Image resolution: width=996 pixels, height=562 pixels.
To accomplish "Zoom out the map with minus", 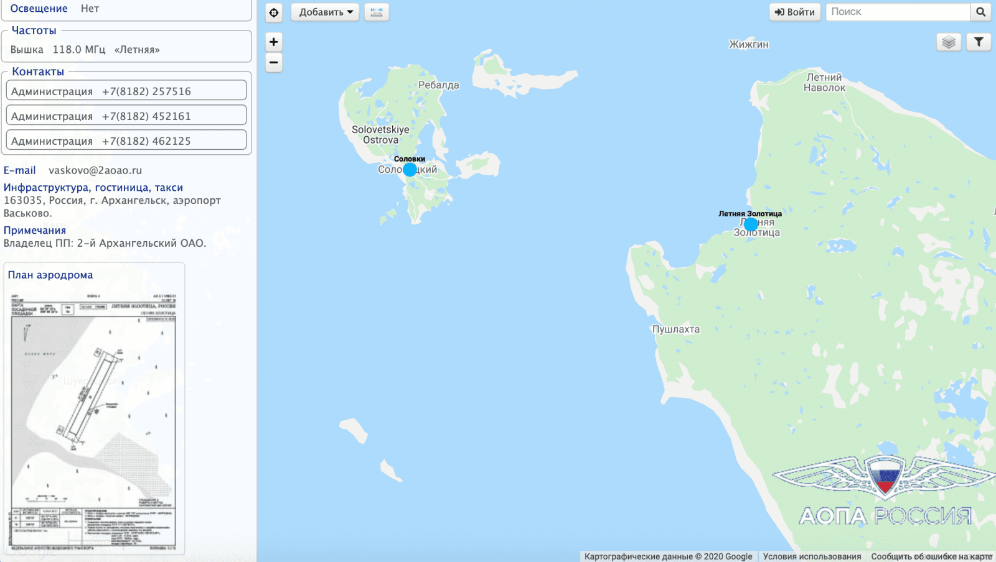I will coord(274,62).
